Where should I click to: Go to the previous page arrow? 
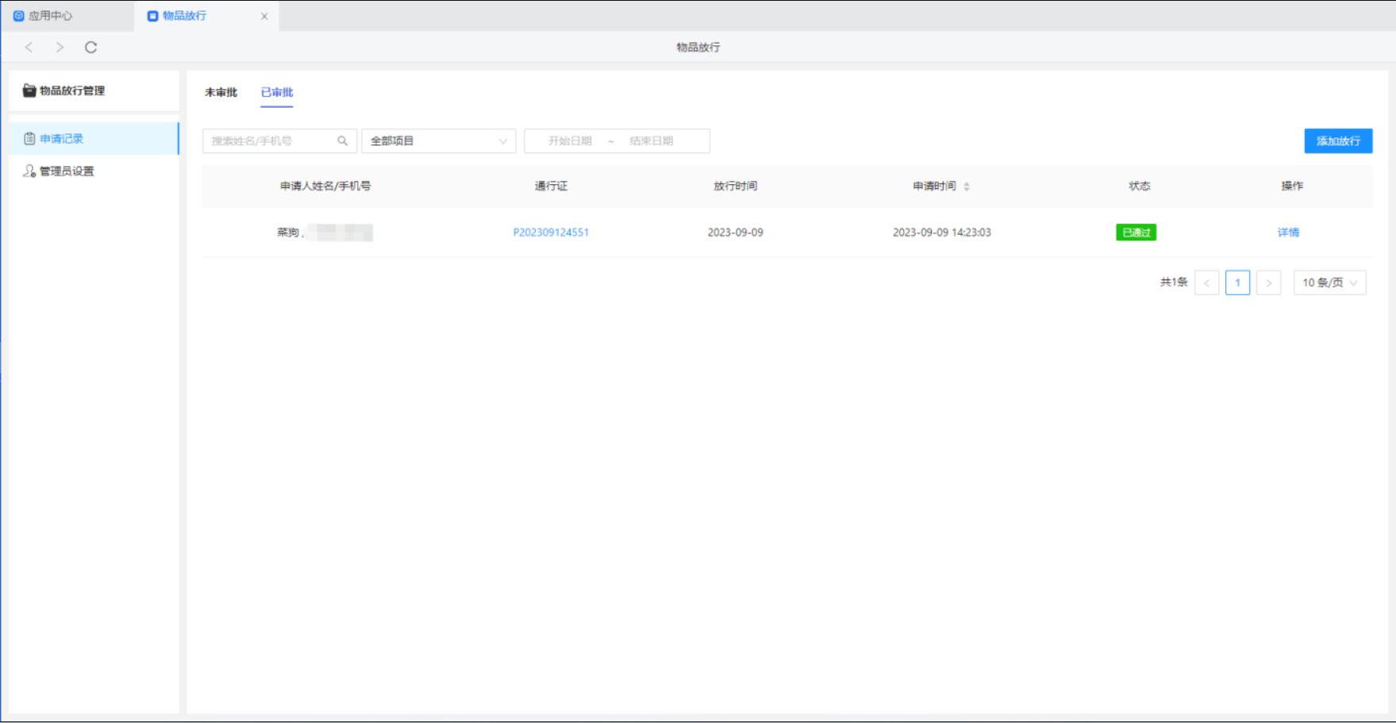tap(1206, 283)
